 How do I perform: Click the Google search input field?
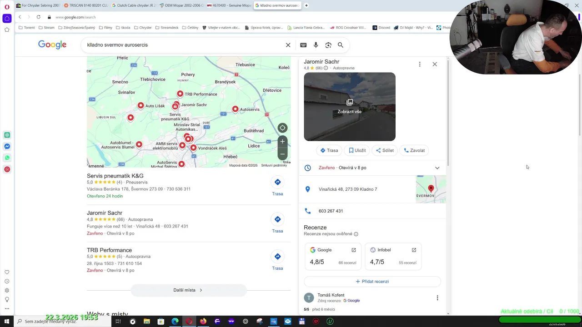[184, 45]
